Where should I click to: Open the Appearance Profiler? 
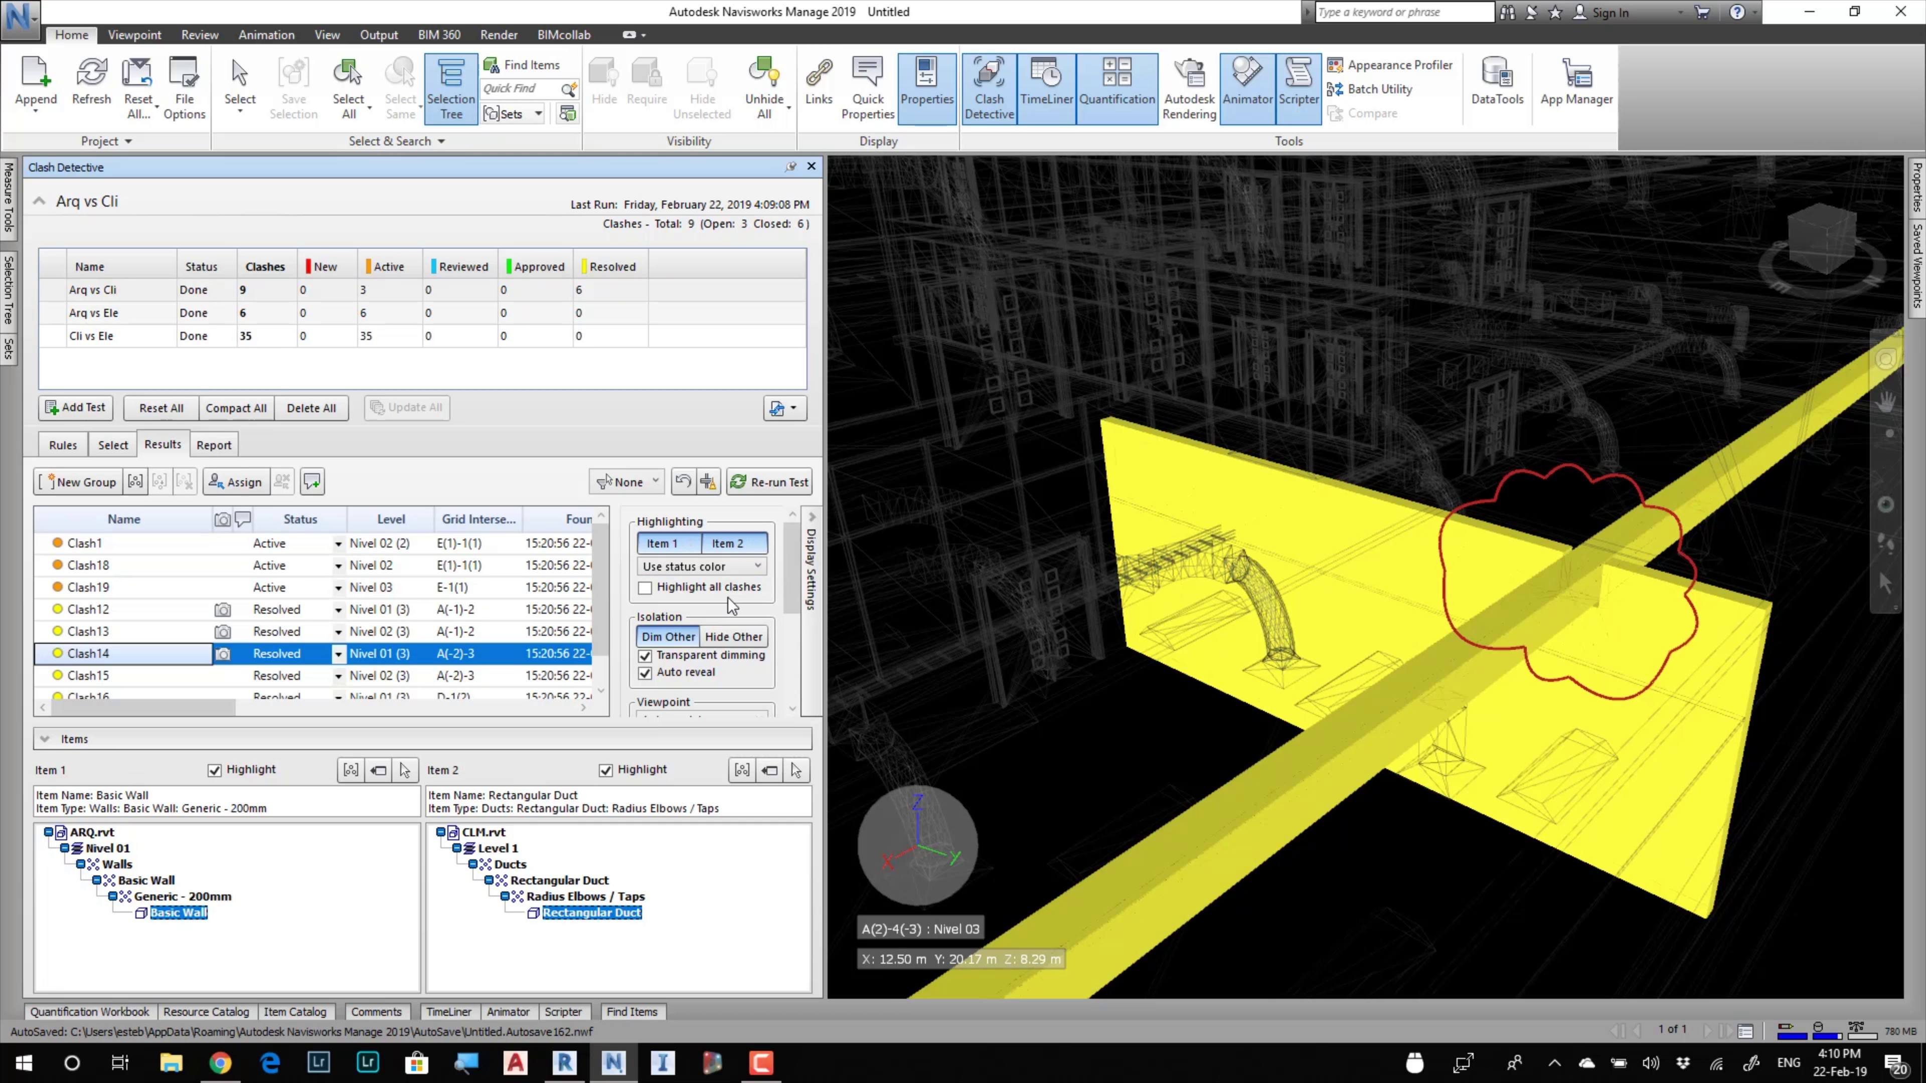tap(1399, 65)
